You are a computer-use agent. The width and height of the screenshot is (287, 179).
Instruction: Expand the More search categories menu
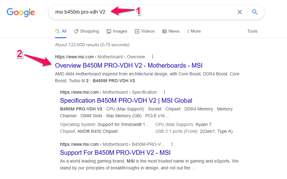[194, 31]
